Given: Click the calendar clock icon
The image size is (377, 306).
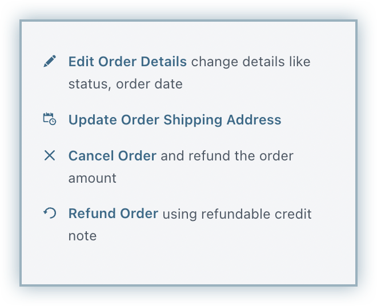Looking at the screenshot, I should pos(50,119).
